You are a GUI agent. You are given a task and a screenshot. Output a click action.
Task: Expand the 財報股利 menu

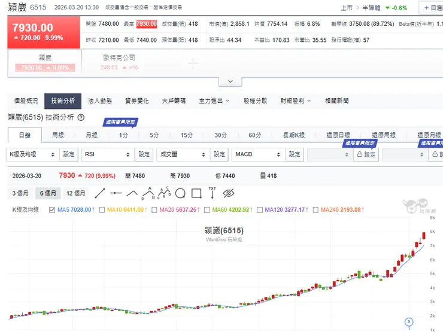pos(295,100)
